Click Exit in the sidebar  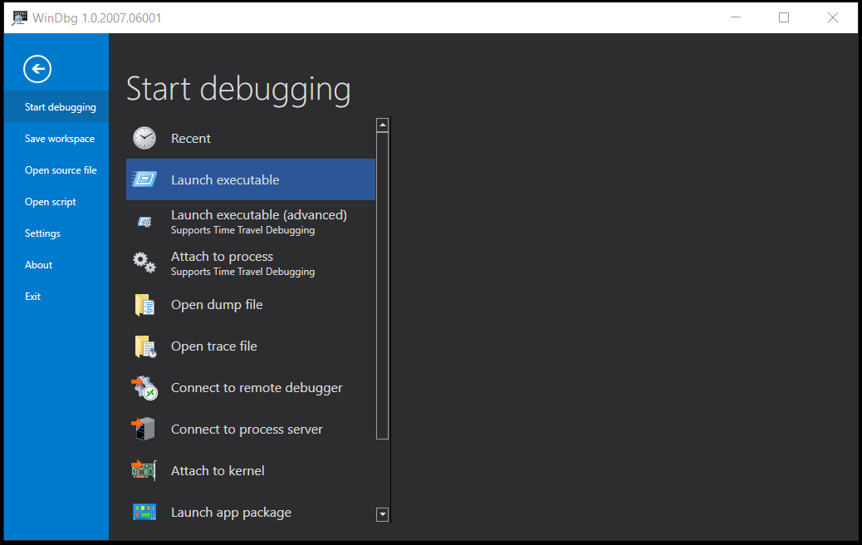(x=56, y=297)
